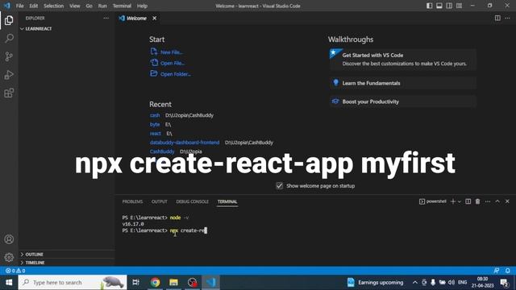
Task: Kill terminal with trash icon
Action: [x=478, y=201]
